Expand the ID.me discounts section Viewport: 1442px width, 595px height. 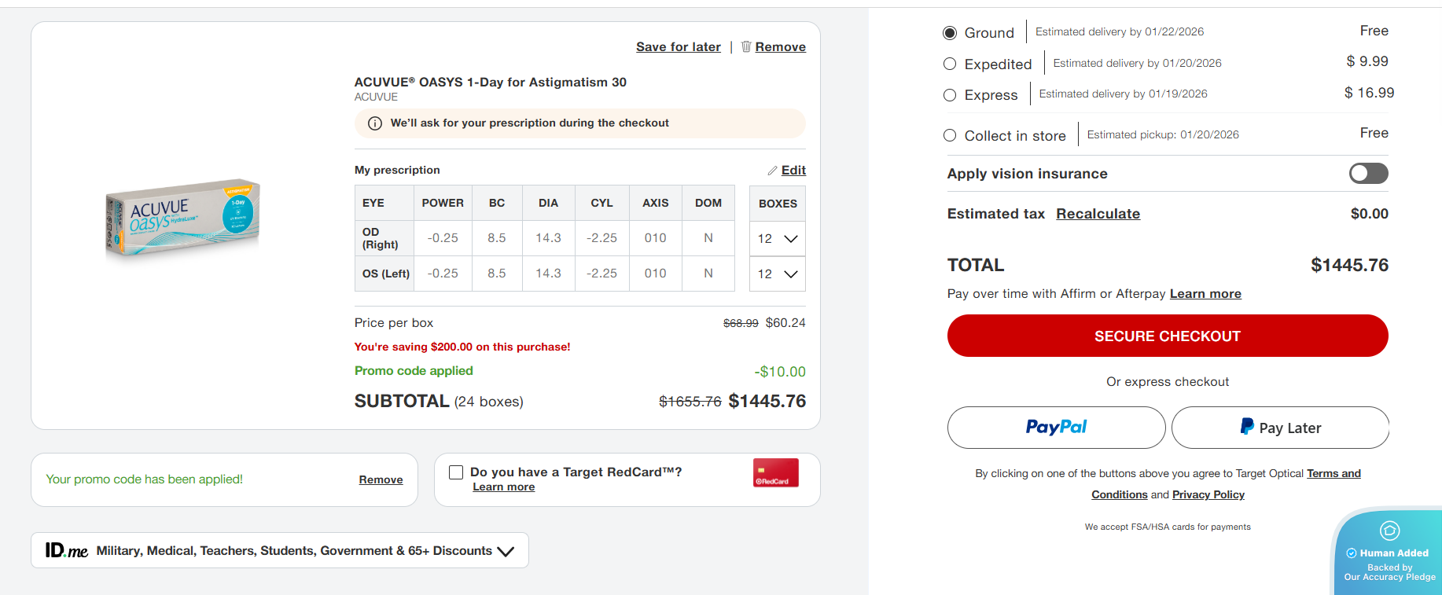pos(506,551)
